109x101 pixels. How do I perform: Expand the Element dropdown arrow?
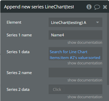pyautogui.click(x=97, y=22)
